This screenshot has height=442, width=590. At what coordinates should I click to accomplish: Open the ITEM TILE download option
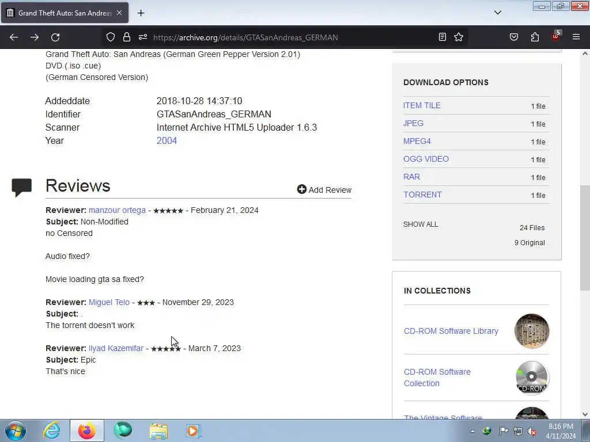click(422, 106)
